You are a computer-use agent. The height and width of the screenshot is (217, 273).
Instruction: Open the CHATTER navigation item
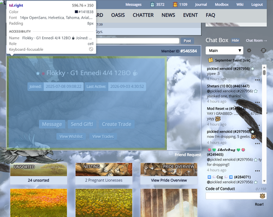(x=143, y=15)
